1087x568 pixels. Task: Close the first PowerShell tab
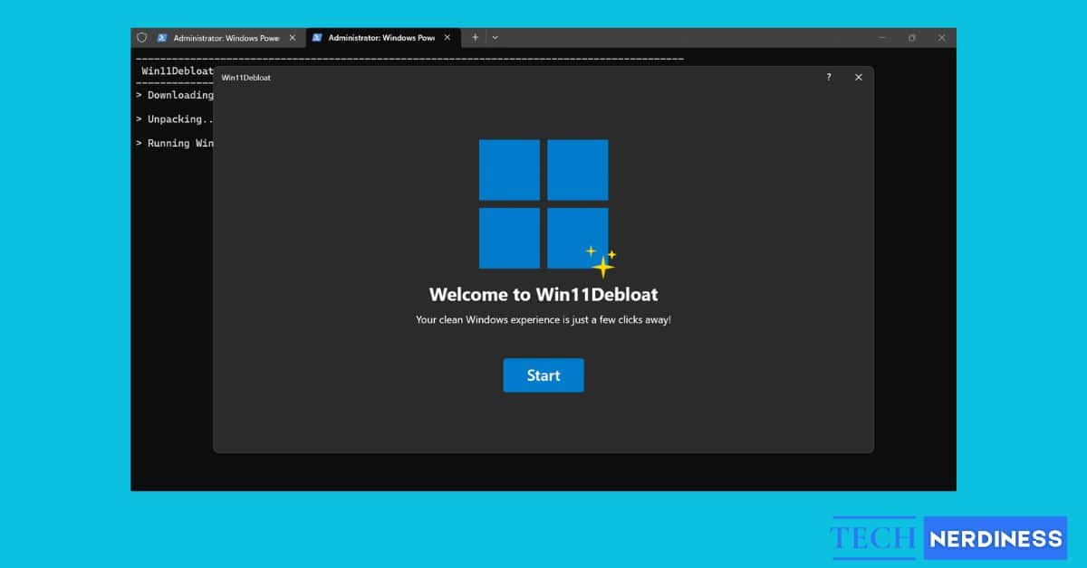292,37
